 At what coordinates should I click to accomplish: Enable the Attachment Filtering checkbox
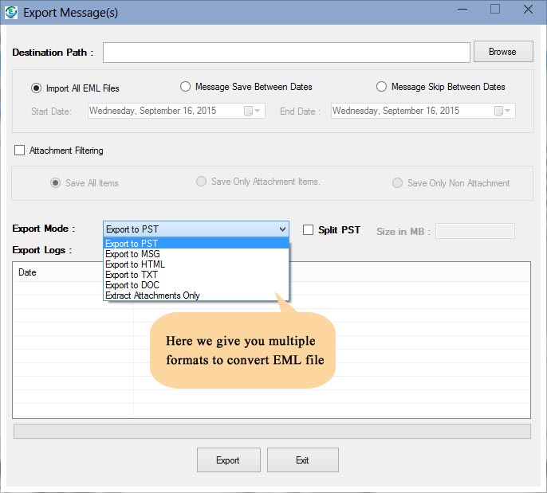pyautogui.click(x=20, y=151)
